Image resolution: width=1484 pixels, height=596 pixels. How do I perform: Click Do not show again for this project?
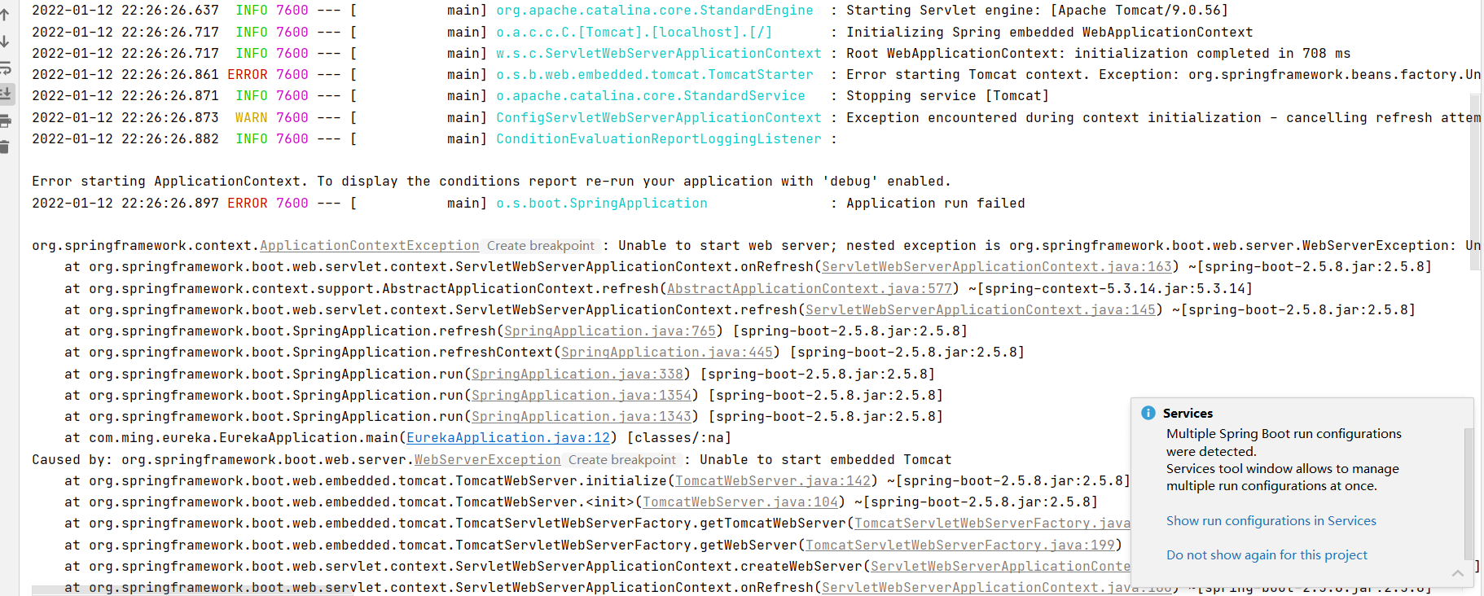point(1267,555)
